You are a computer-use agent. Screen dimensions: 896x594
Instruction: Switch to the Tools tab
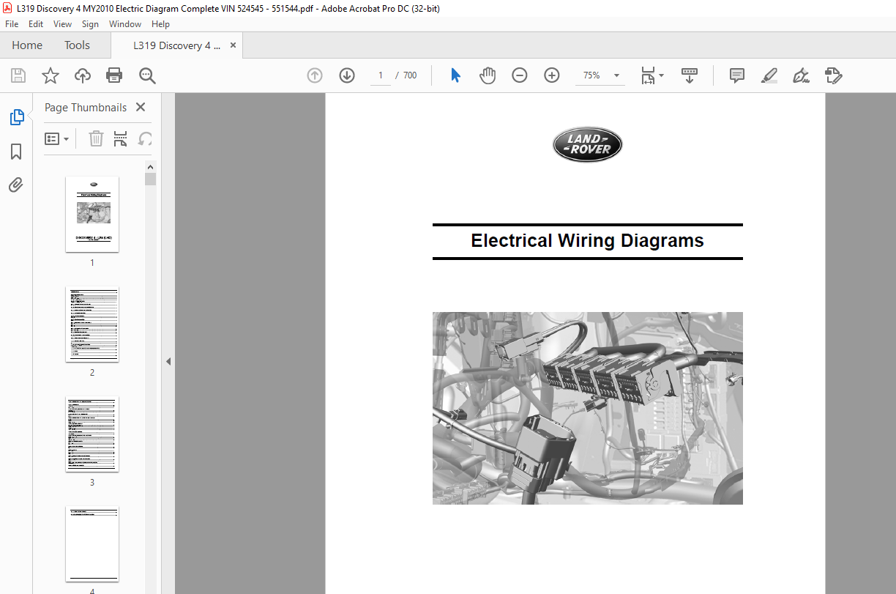click(x=77, y=45)
